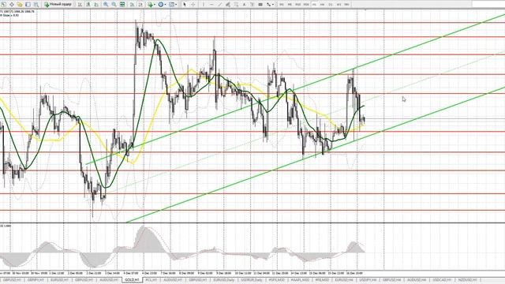Switch chart to candlesticks mode
505x284 pixels.
(x=88, y=5)
